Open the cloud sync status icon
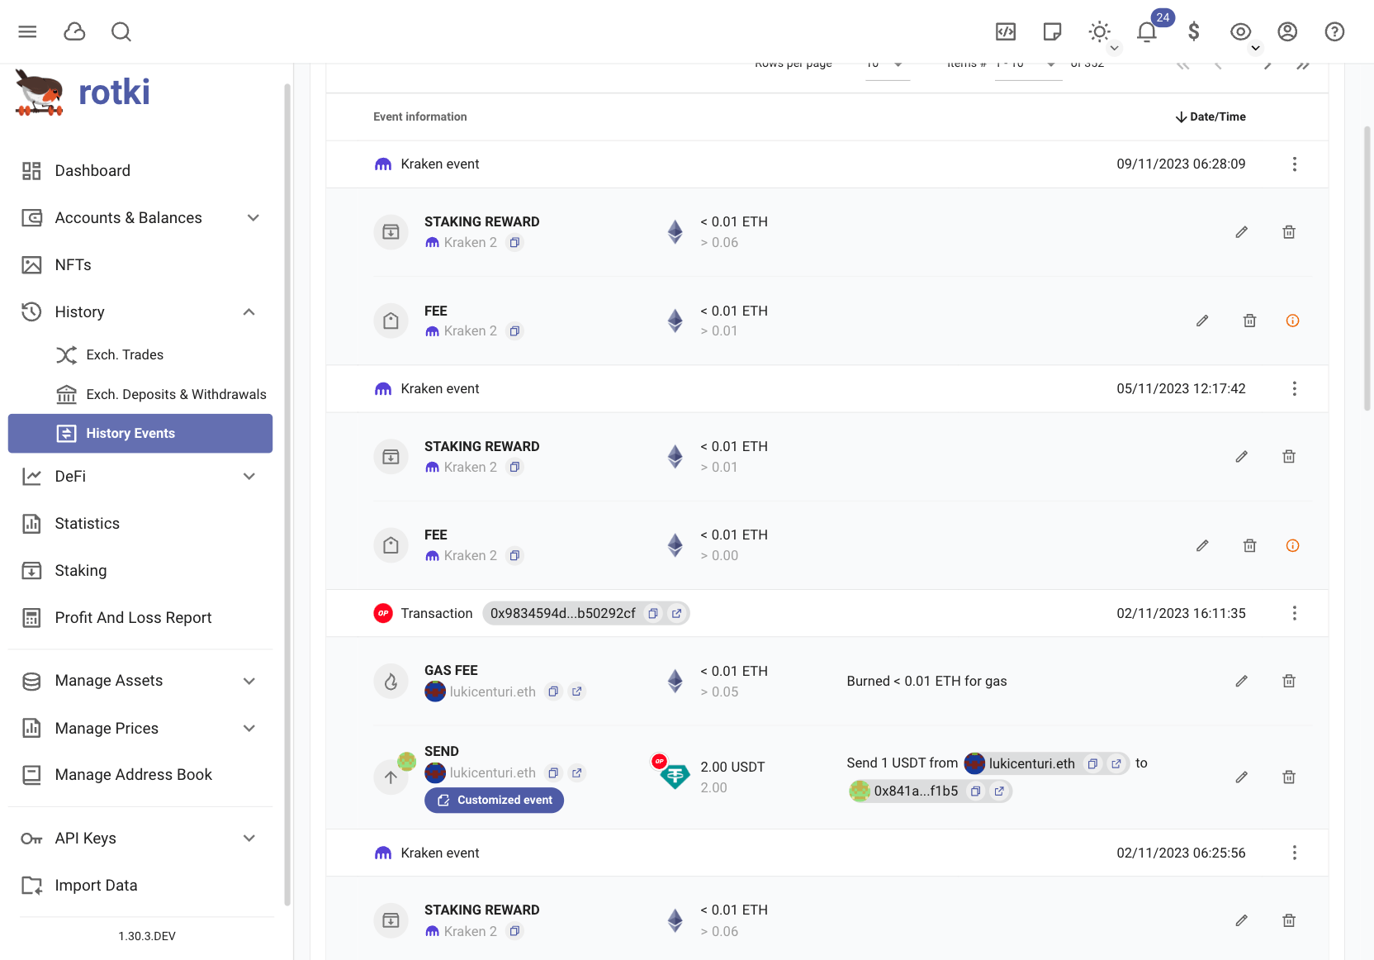The width and height of the screenshot is (1374, 960). point(74,31)
